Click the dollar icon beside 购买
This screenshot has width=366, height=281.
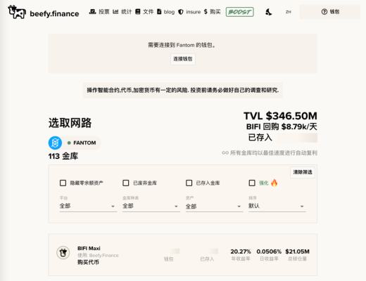coord(206,12)
